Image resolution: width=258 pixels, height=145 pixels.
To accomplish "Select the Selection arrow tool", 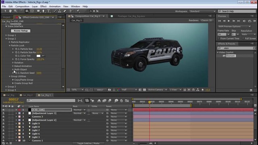I will tap(5, 11).
